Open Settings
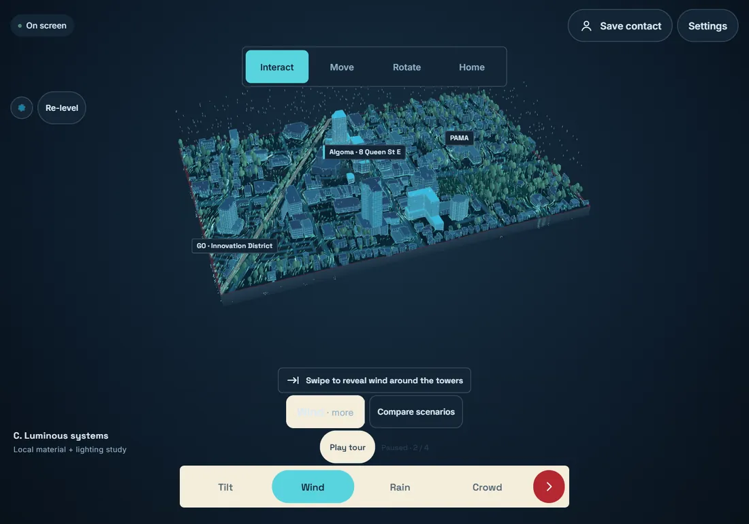The height and width of the screenshot is (524, 749). tap(707, 26)
